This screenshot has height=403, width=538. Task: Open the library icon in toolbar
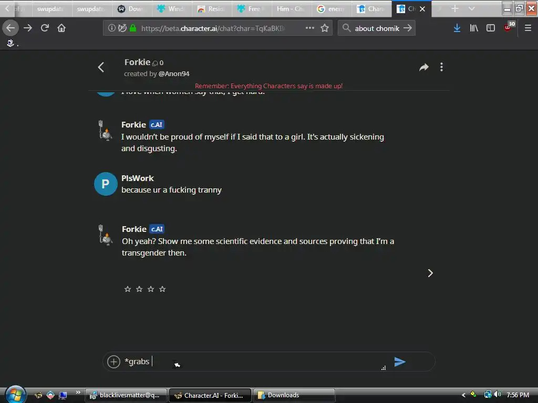(x=474, y=28)
